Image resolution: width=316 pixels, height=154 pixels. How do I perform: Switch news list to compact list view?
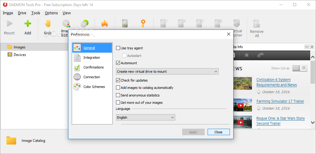pos(303,68)
